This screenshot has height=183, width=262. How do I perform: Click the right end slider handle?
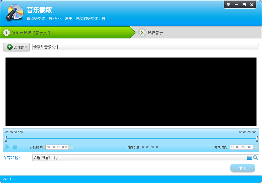(256, 139)
